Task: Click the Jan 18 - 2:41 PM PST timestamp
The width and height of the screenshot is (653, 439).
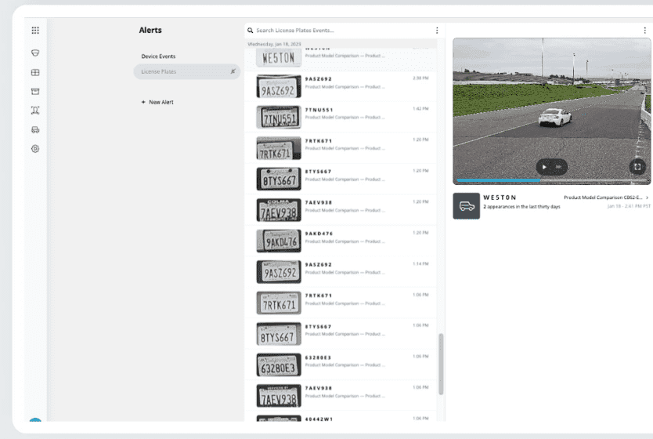Action: point(629,206)
